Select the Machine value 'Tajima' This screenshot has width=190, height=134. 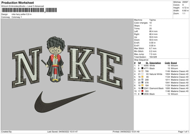click(152, 20)
